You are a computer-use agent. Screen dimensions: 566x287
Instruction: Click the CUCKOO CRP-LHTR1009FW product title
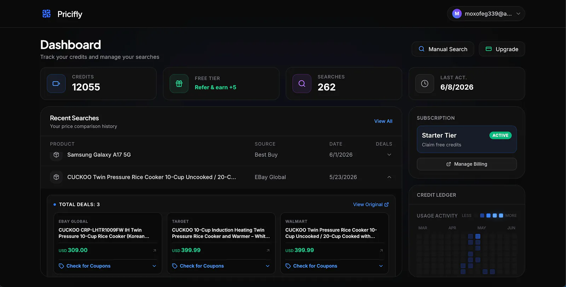(x=104, y=233)
